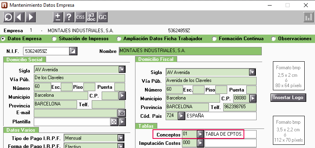This screenshot has width=315, height=148.
Task: Go to previous company with left arrow
Action: pos(19,17)
